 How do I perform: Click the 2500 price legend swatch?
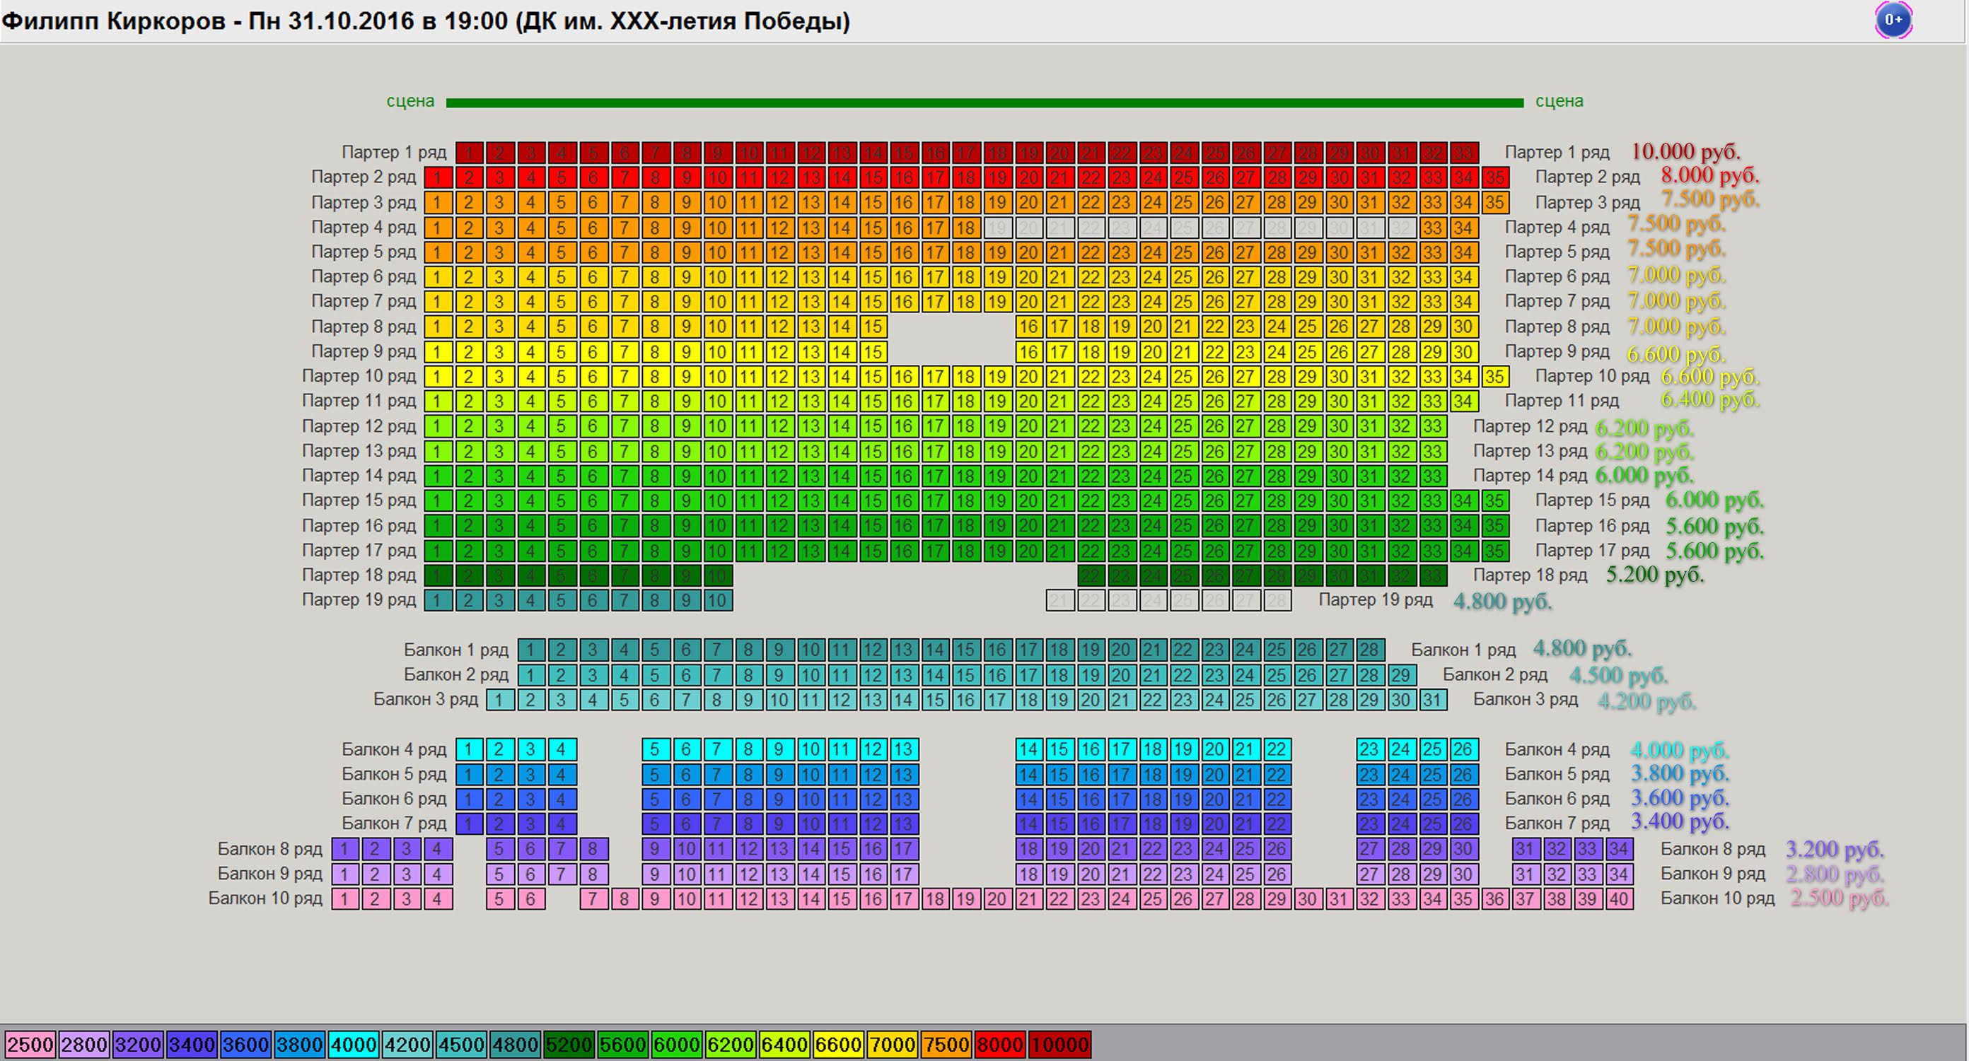tap(30, 1044)
